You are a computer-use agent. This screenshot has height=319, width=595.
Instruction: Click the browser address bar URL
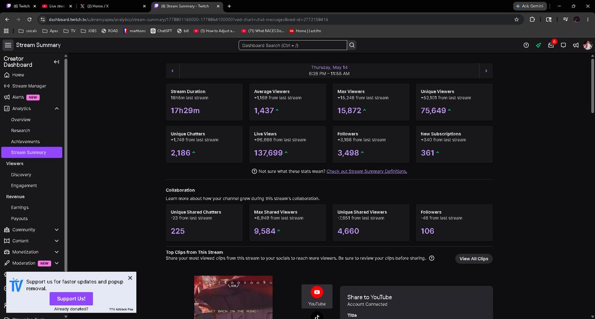[188, 19]
